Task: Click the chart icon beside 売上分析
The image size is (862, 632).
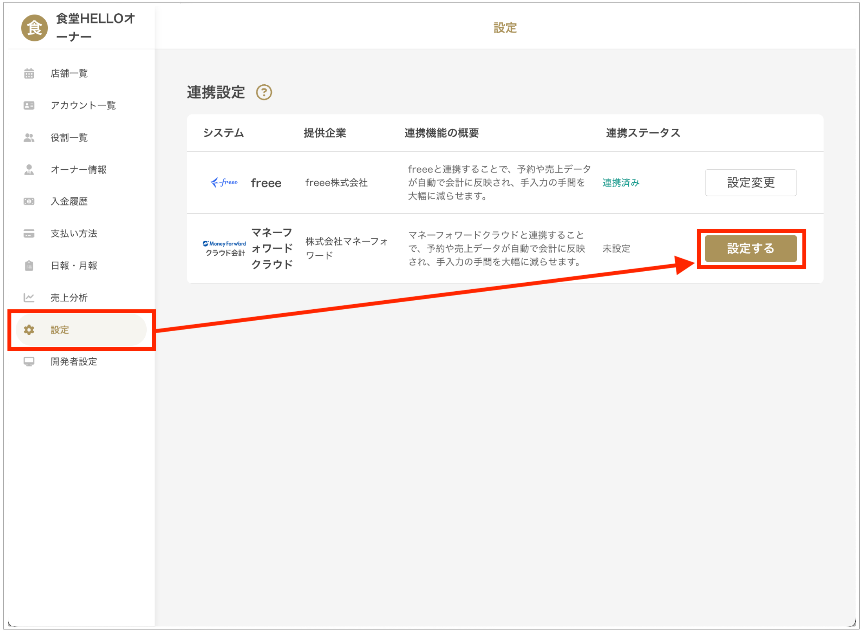Action: (x=29, y=298)
